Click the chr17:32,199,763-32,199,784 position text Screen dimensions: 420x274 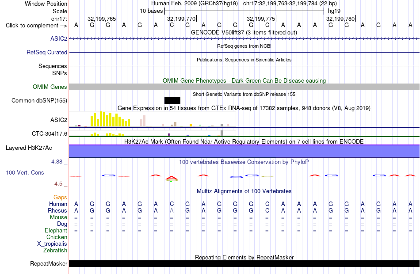(x=290, y=4)
